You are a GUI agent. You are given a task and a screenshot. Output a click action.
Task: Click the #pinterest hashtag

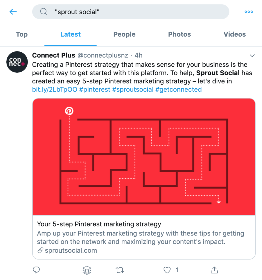95,89
